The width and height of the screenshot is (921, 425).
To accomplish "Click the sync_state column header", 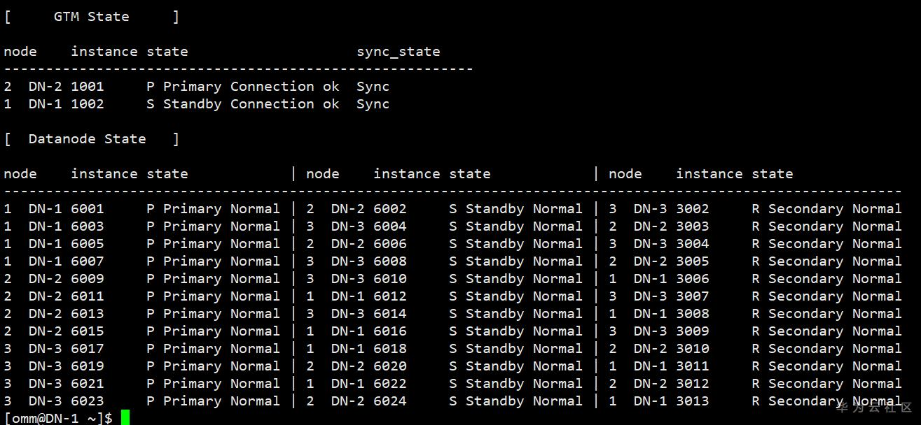I will click(398, 52).
